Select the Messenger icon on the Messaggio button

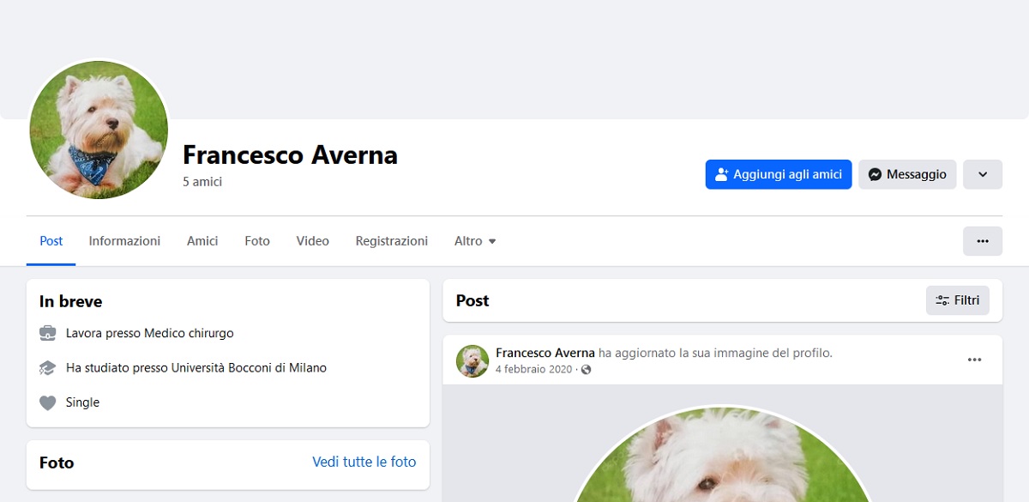click(874, 174)
